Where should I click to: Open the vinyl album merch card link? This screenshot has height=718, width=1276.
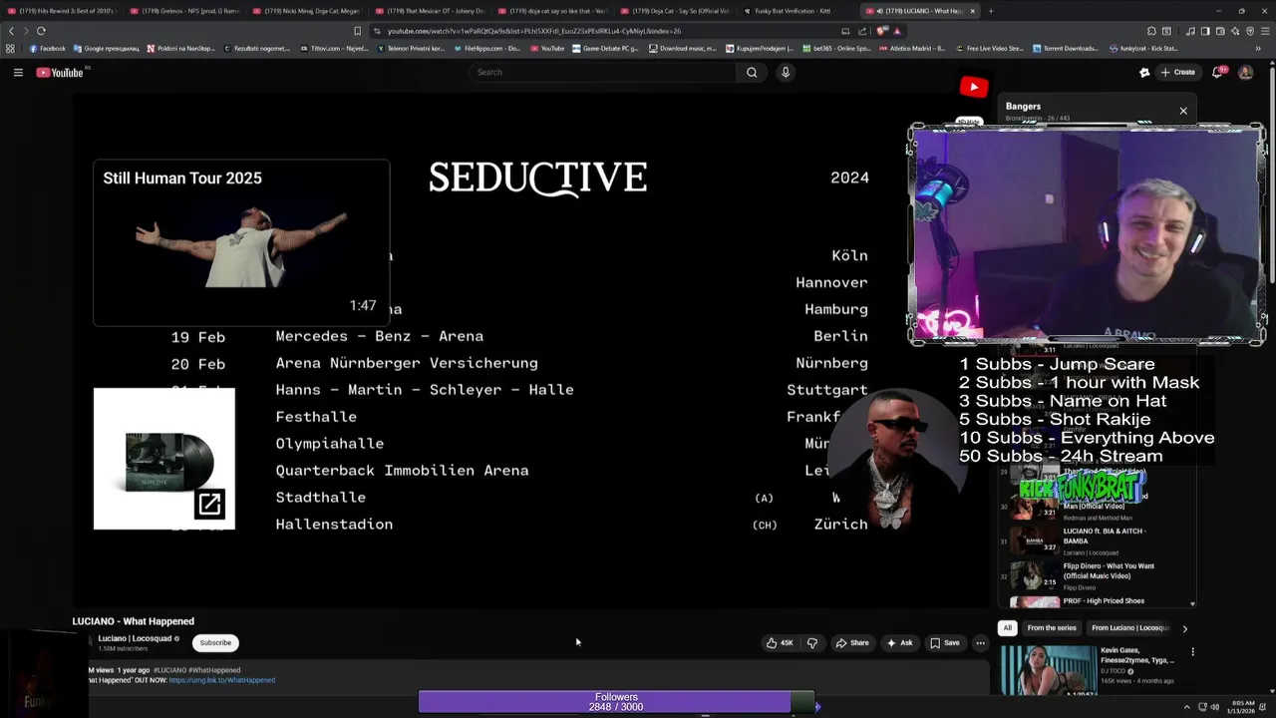(164, 459)
